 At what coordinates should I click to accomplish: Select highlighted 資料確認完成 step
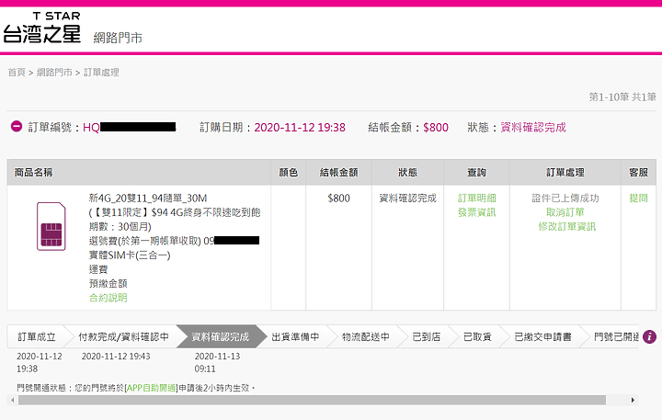click(221, 337)
